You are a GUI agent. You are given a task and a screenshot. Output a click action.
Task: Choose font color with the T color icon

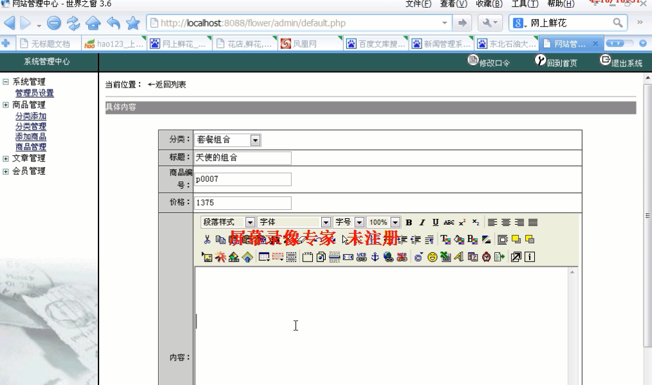click(x=445, y=239)
